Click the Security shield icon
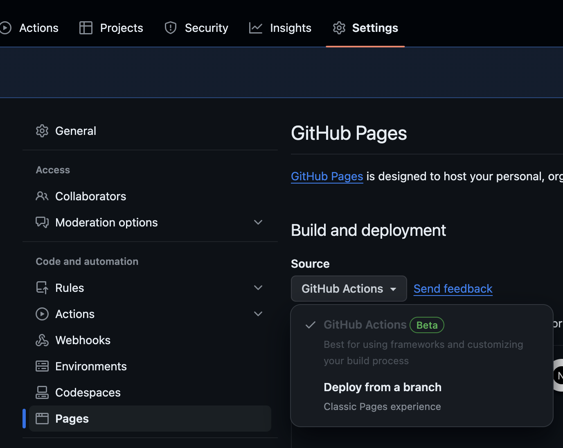This screenshot has height=448, width=563. click(x=171, y=28)
